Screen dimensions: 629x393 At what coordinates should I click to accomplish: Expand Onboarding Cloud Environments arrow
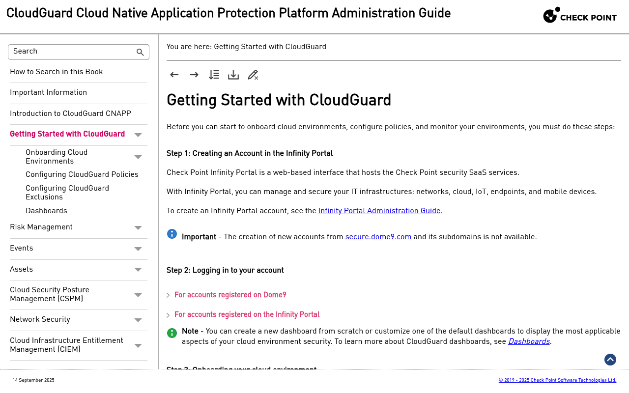[138, 157]
